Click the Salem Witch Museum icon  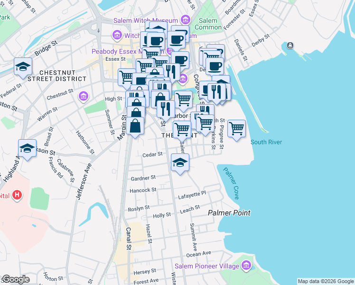point(186,19)
